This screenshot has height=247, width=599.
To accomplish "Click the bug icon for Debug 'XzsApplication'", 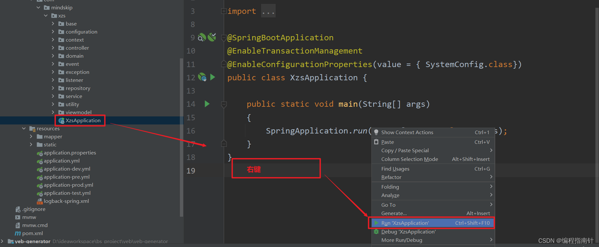I will point(376,232).
